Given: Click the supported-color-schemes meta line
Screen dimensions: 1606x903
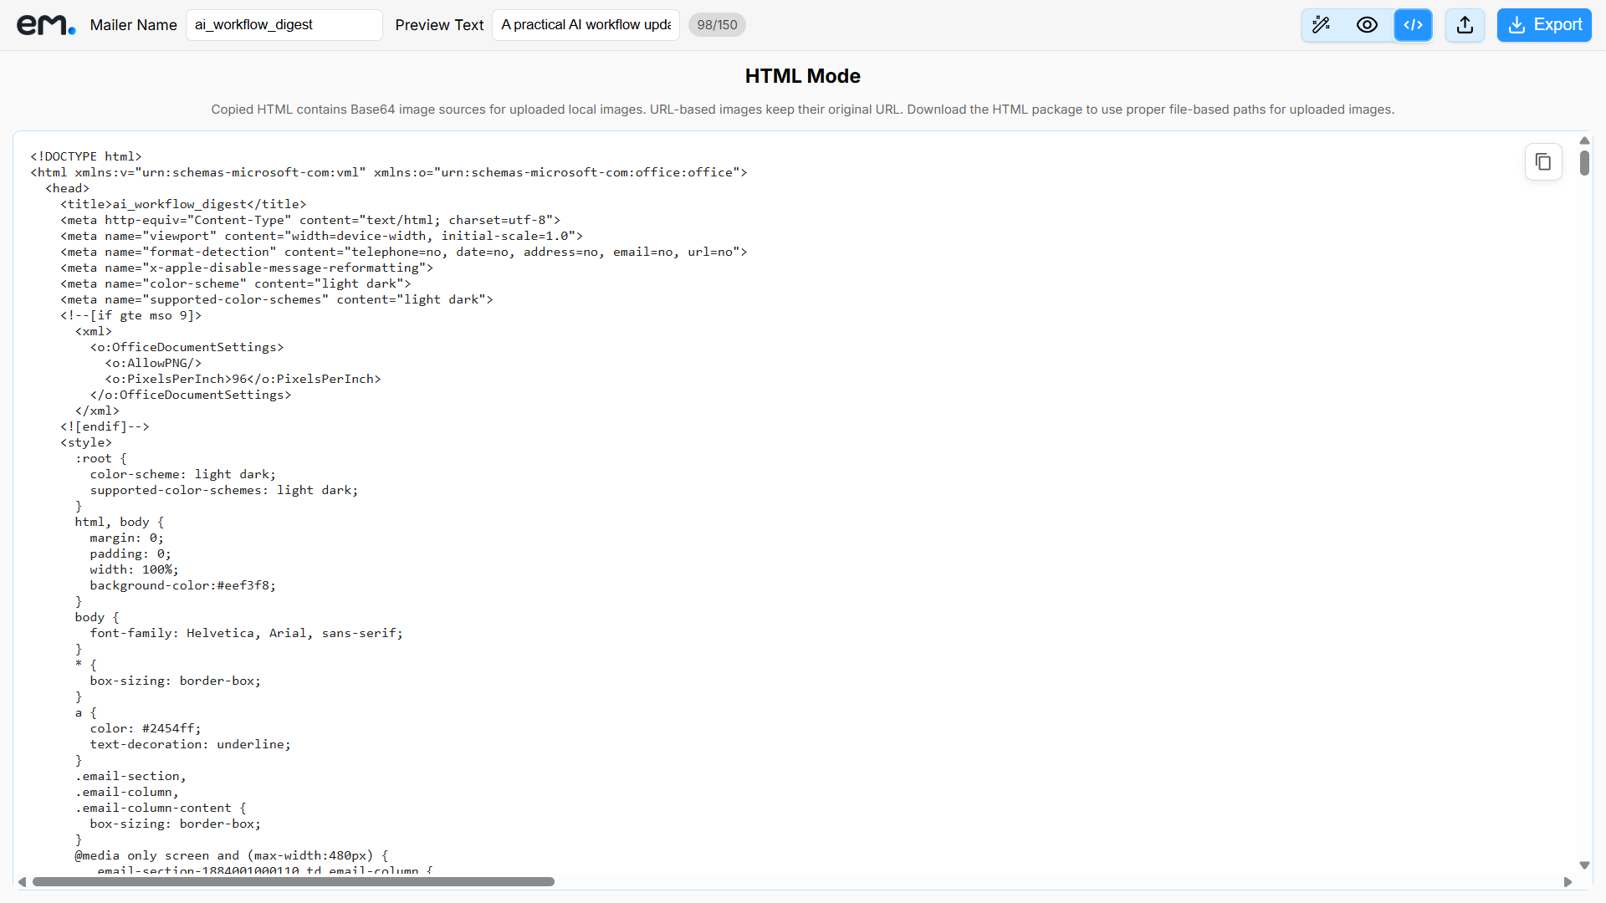Looking at the screenshot, I should (277, 299).
